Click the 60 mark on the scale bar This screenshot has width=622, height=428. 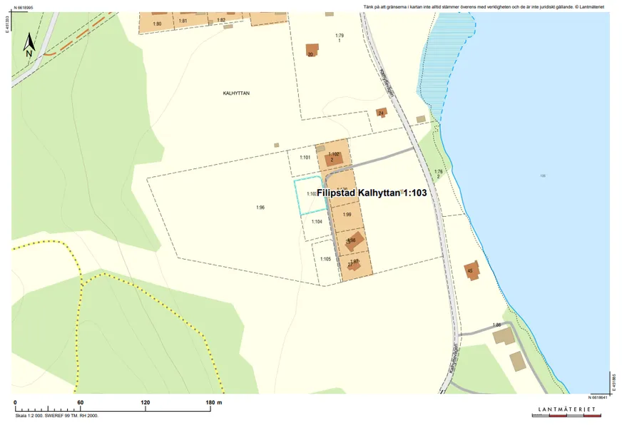pyautogui.click(x=81, y=403)
